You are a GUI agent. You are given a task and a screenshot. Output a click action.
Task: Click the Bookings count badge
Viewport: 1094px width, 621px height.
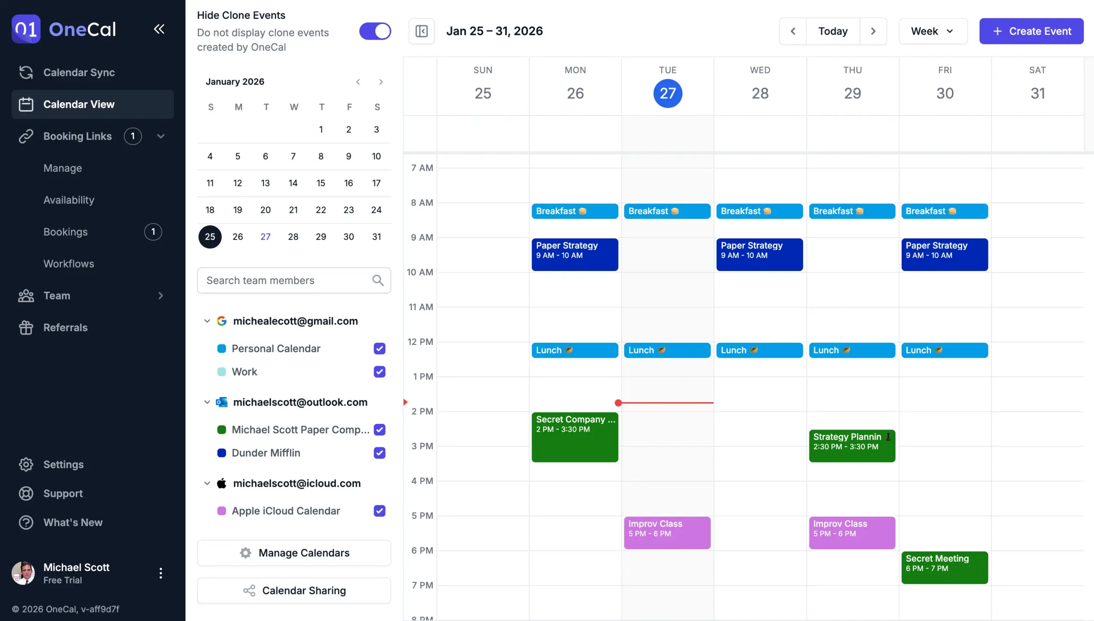[153, 232]
